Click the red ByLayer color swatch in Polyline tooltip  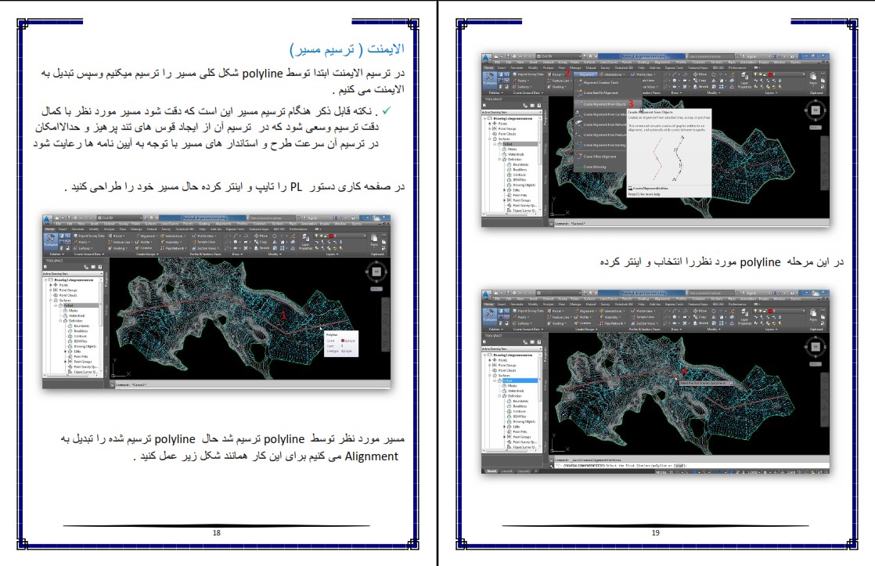[x=343, y=341]
